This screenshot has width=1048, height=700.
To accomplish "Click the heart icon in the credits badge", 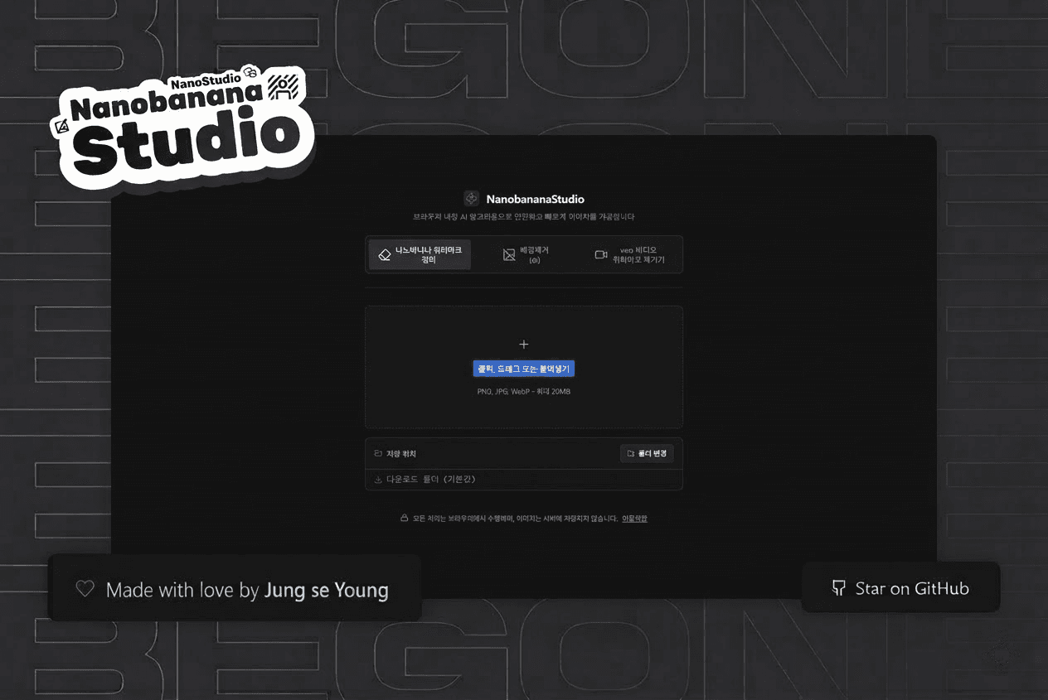I will 84,588.
